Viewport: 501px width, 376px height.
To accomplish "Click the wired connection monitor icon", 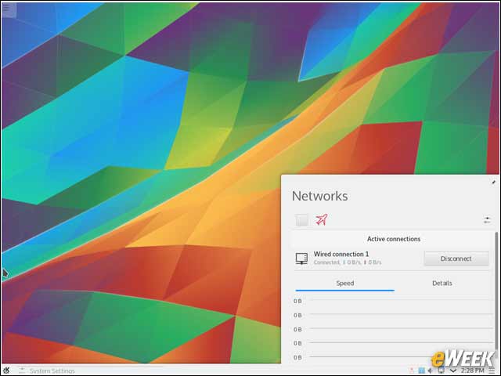I will [x=301, y=258].
